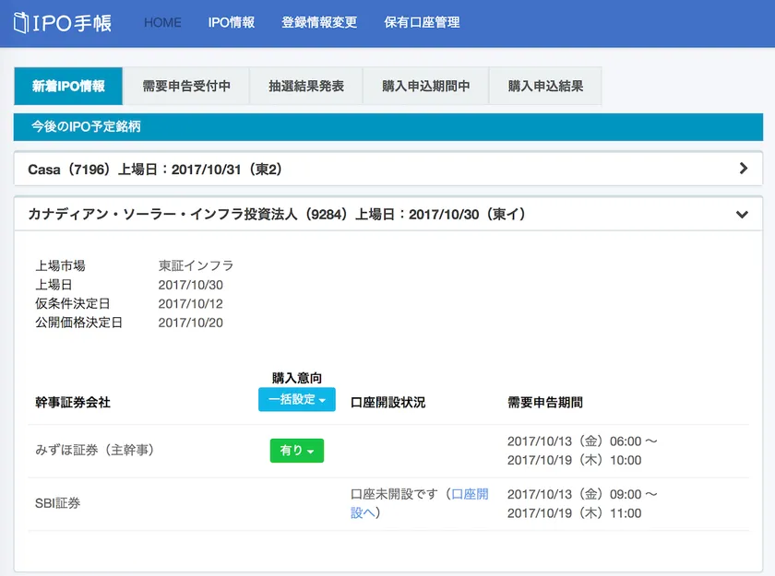
Task: Collapse the カナディアン・ソーラー row using the chevron
Action: (742, 215)
